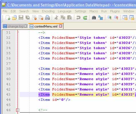Click line number 37 in margin
The width and height of the screenshot is (136, 114).
(8, 63)
